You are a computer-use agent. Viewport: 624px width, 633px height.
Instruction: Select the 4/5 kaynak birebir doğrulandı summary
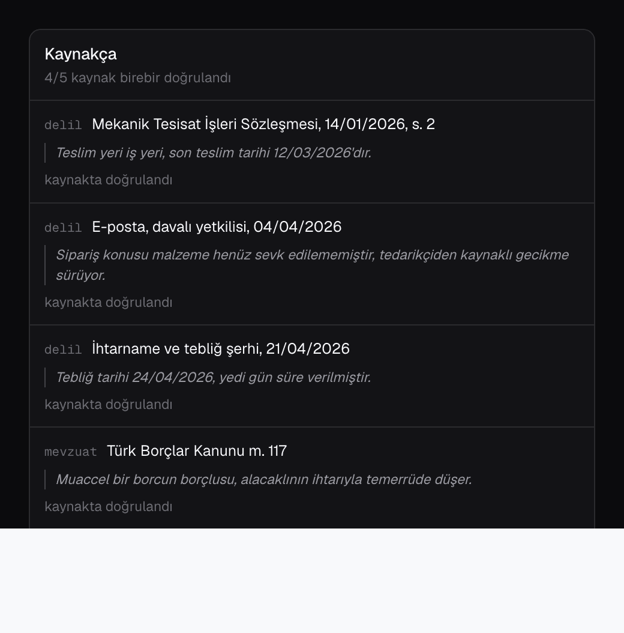click(x=137, y=77)
